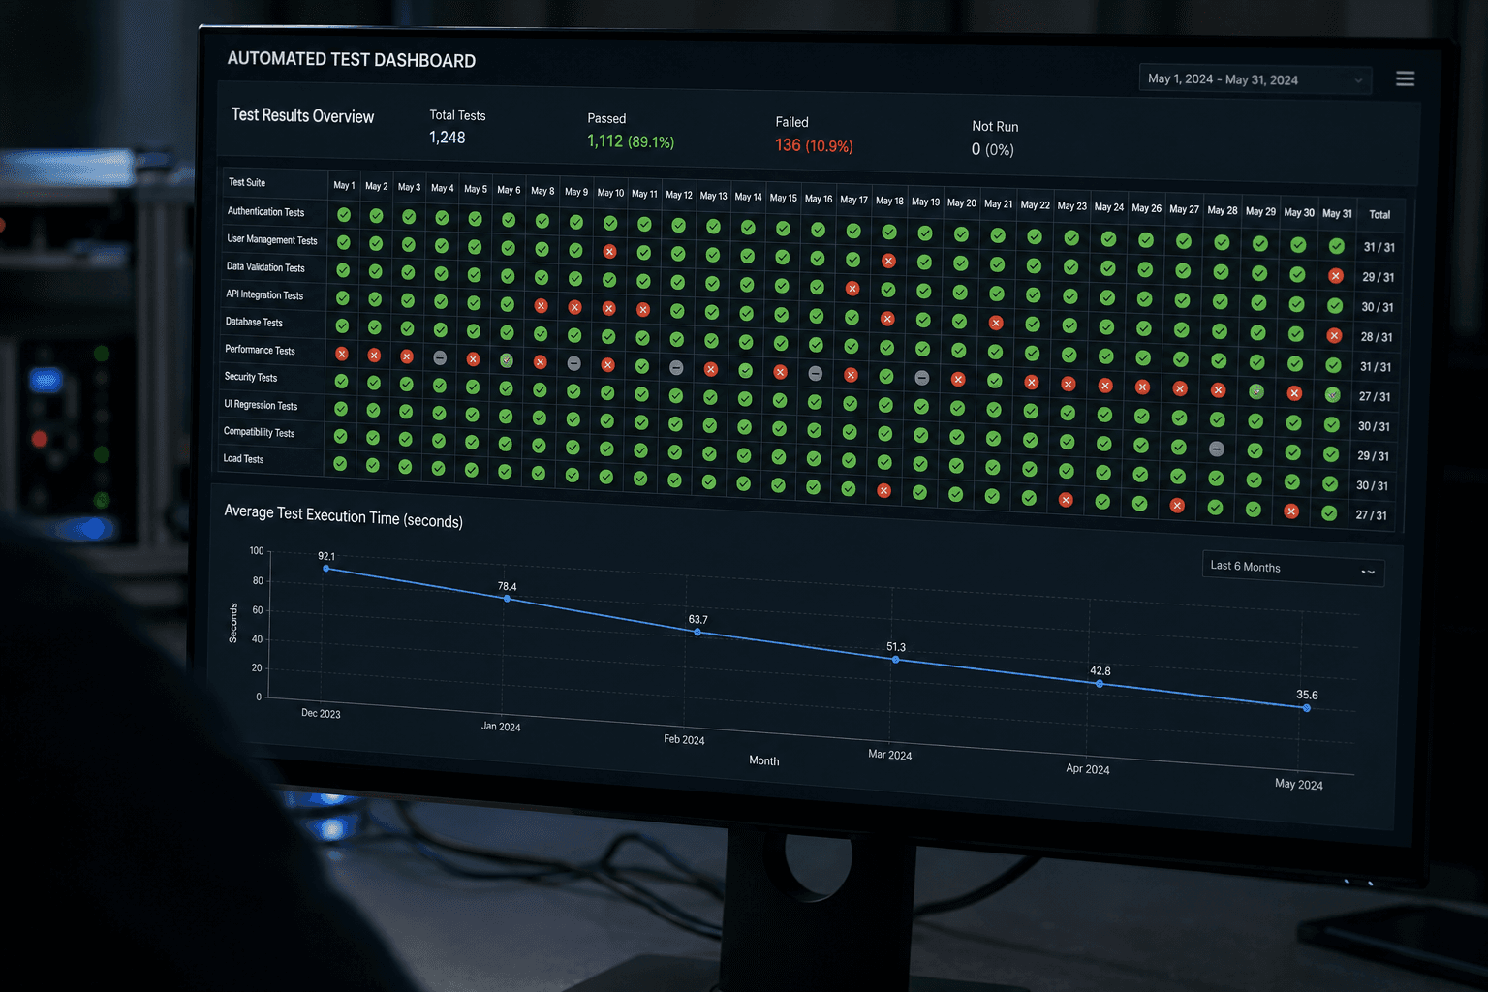The width and height of the screenshot is (1488, 992).
Task: Select the 63.7 data point for Feb 2024
Action: 698,632
